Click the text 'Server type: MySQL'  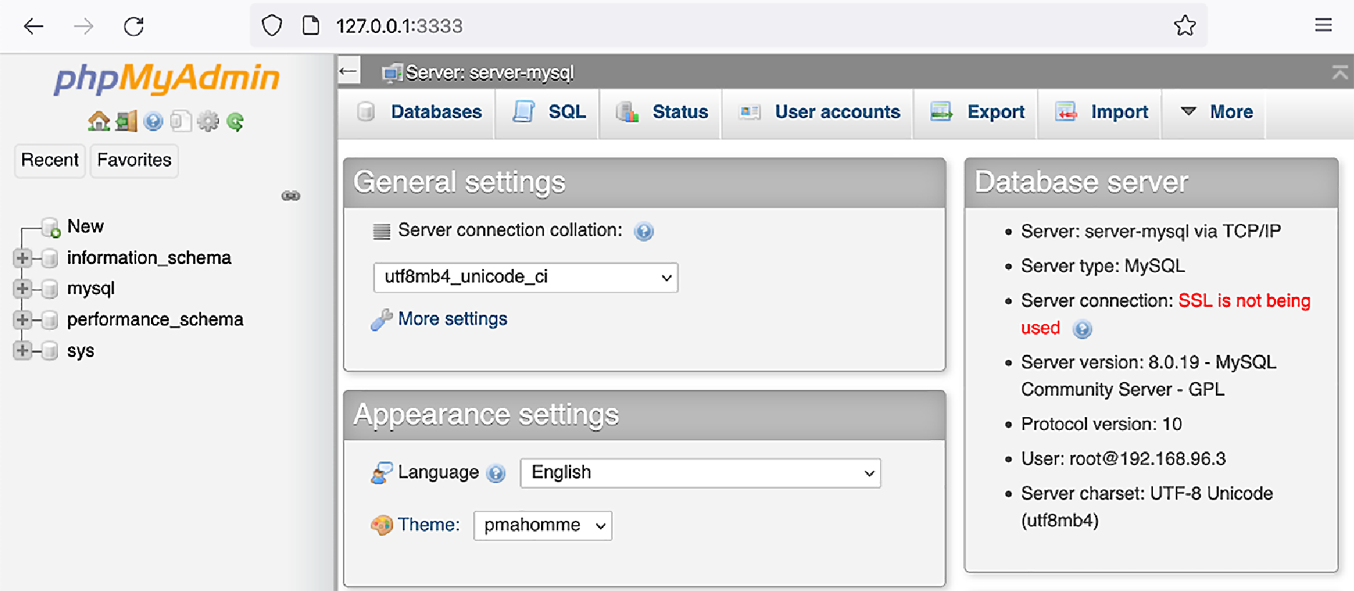pos(1103,266)
